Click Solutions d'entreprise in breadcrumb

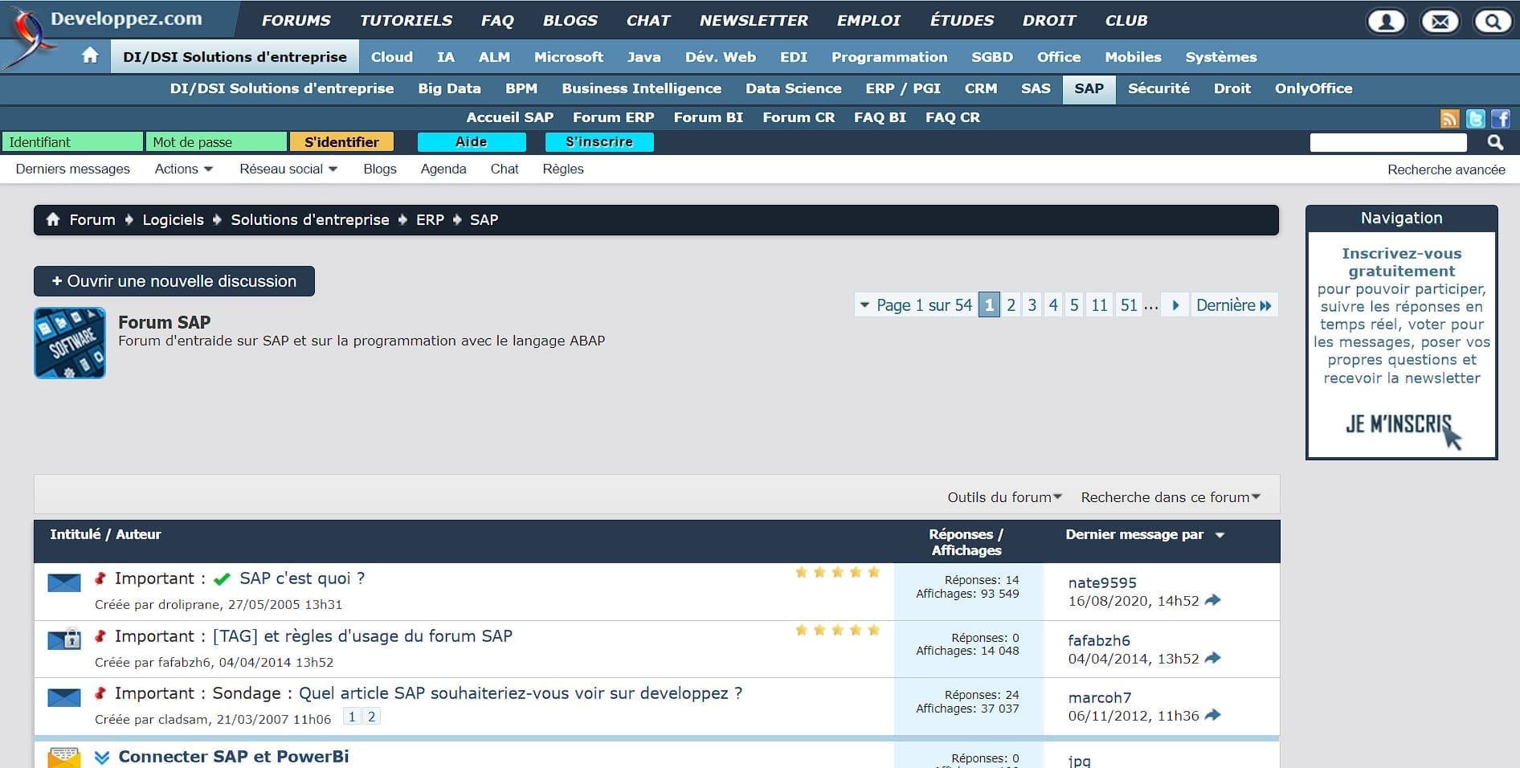310,219
